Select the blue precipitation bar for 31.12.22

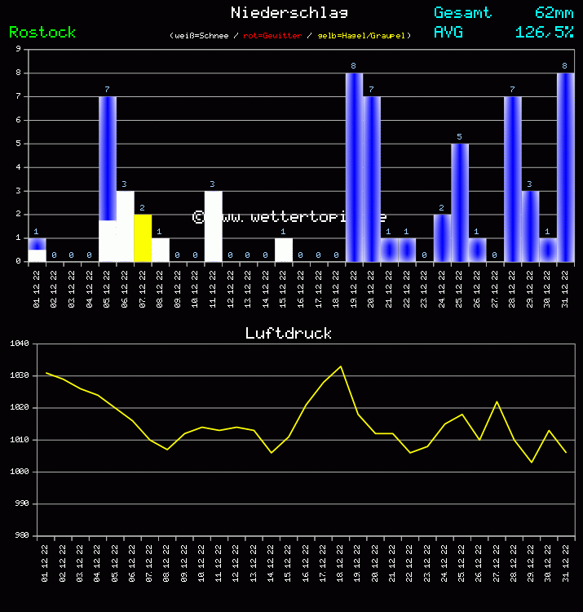coord(565,167)
